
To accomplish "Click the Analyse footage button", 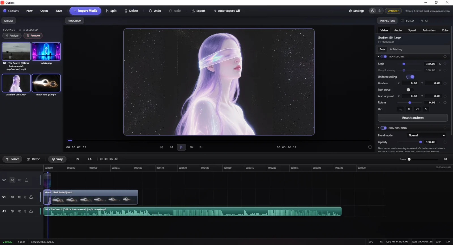I will [12, 36].
